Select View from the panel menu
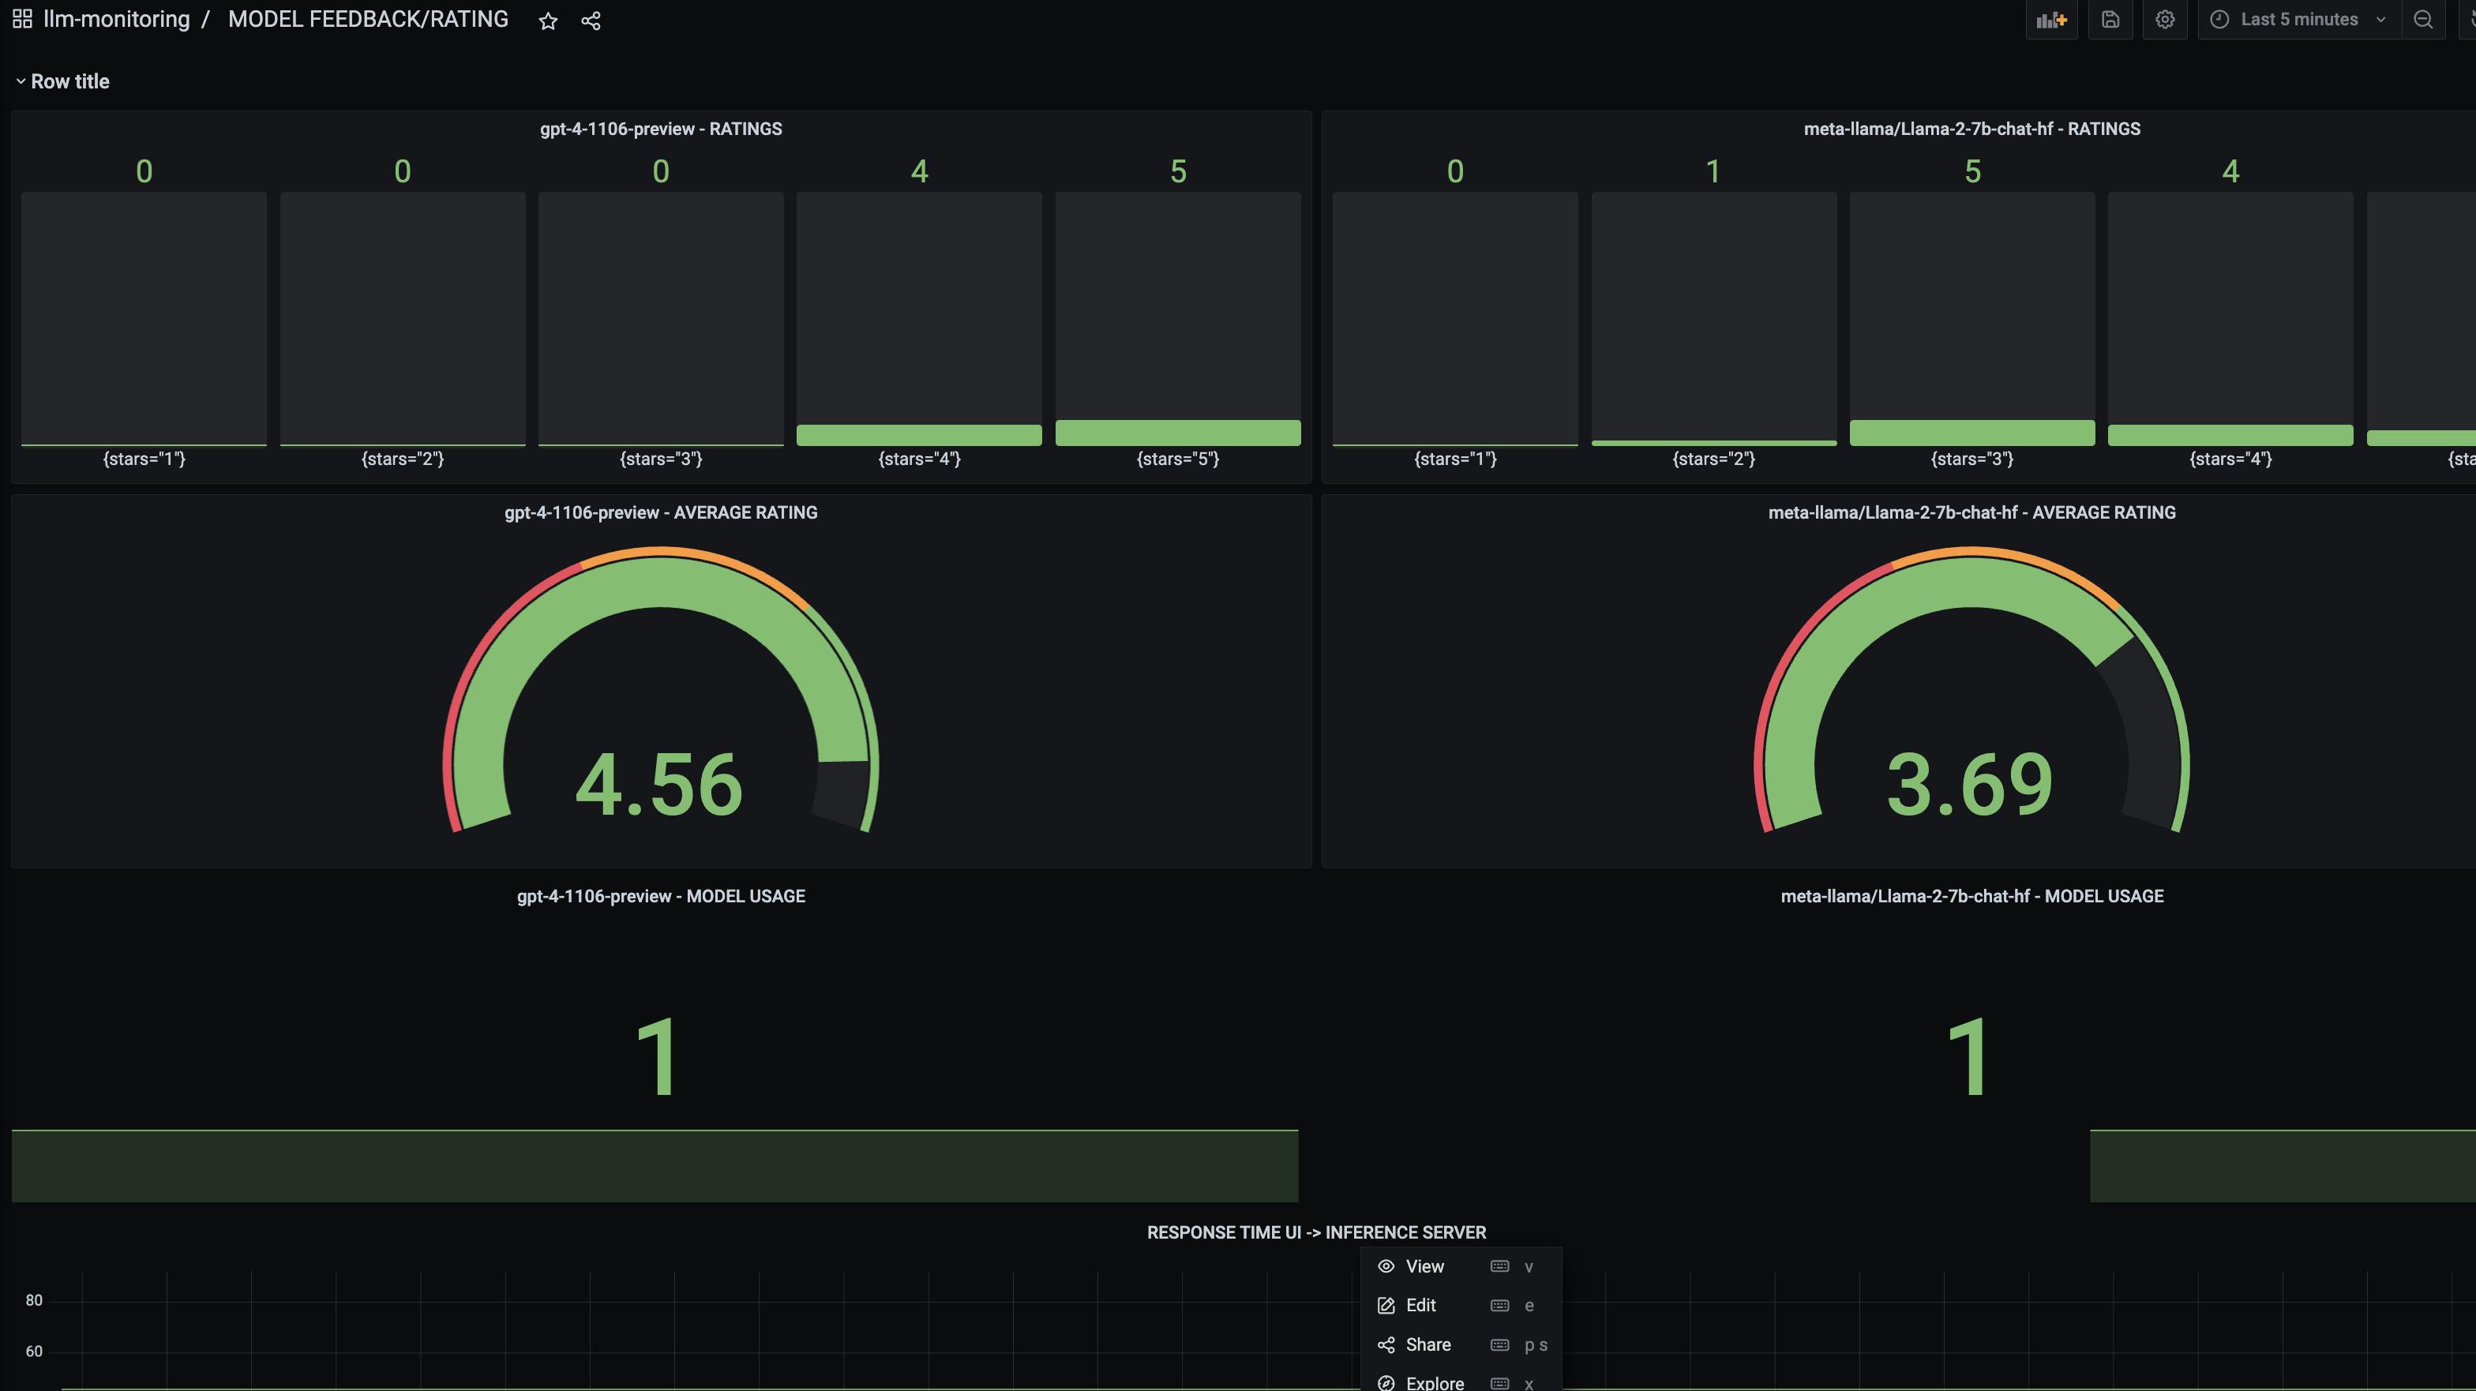This screenshot has width=2476, height=1391. (1424, 1266)
